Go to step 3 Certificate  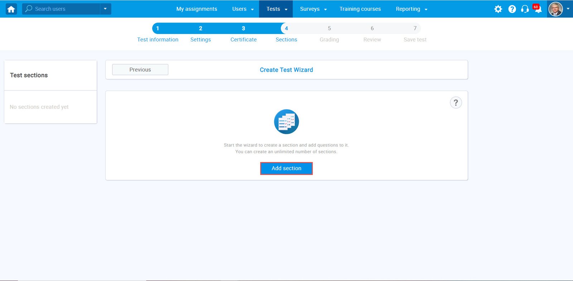click(x=243, y=29)
